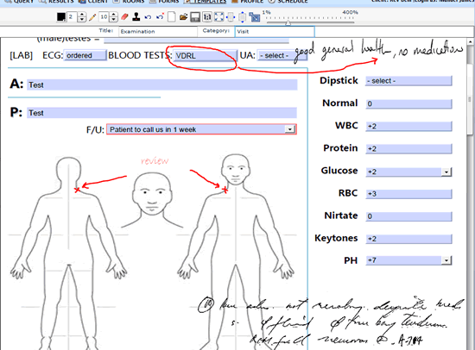Save using the floppy disk icon
The image size is (475, 350).
pyautogui.click(x=195, y=17)
